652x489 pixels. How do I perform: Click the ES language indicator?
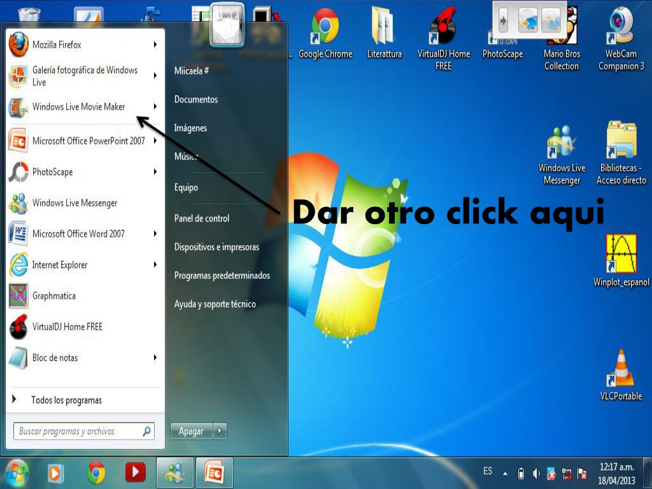pyautogui.click(x=488, y=471)
